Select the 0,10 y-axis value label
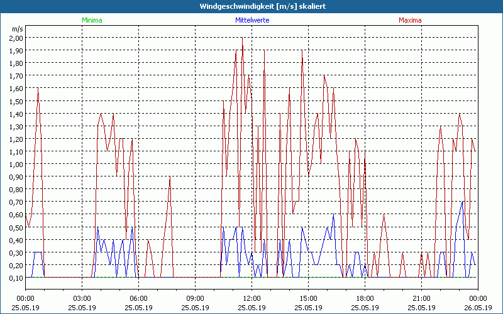Image resolution: width=503 pixels, height=314 pixels. click(16, 278)
